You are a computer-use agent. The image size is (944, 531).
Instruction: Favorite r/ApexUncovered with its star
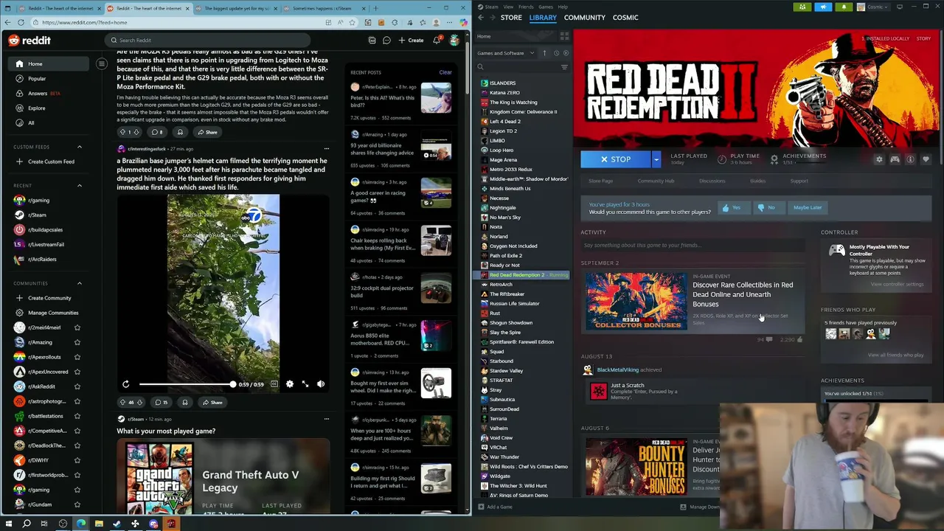77,372
